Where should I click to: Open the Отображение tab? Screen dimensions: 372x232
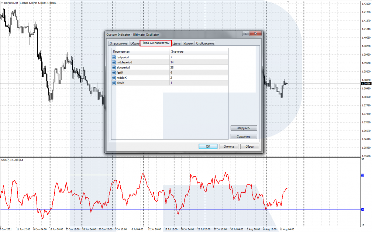[205, 43]
